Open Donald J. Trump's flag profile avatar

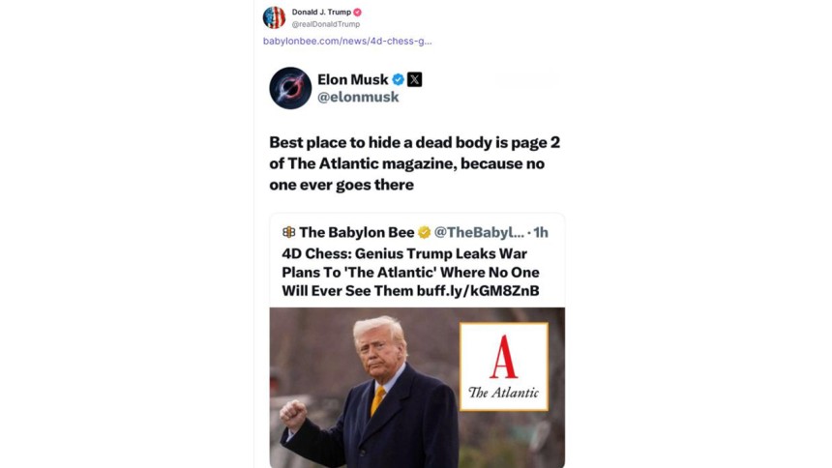275,17
